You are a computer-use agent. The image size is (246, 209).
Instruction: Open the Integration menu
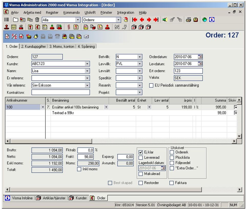126,13
